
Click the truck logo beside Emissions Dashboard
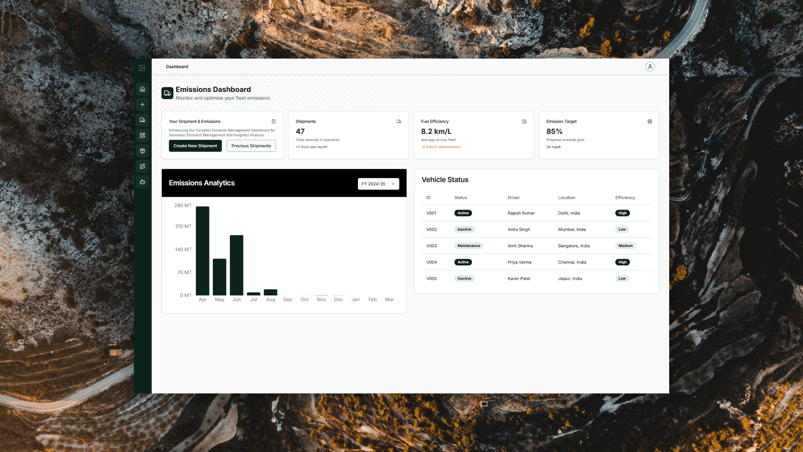pos(167,93)
